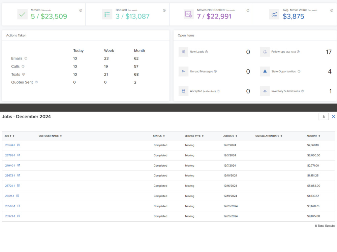Screen dimensions: 337x252
Task: Sort by Job # column
Action: pyautogui.click(x=9, y=136)
